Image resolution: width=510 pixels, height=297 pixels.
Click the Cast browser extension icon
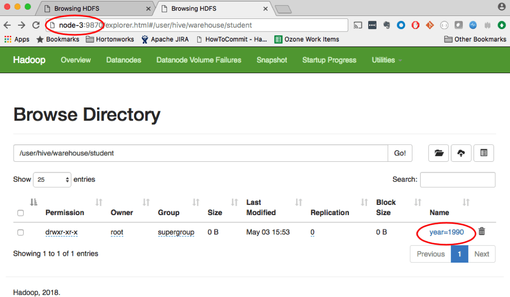[358, 25]
